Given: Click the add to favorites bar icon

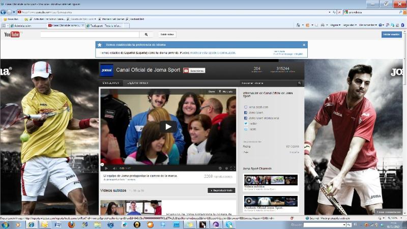Looking at the screenshot, I should tap(26, 19).
